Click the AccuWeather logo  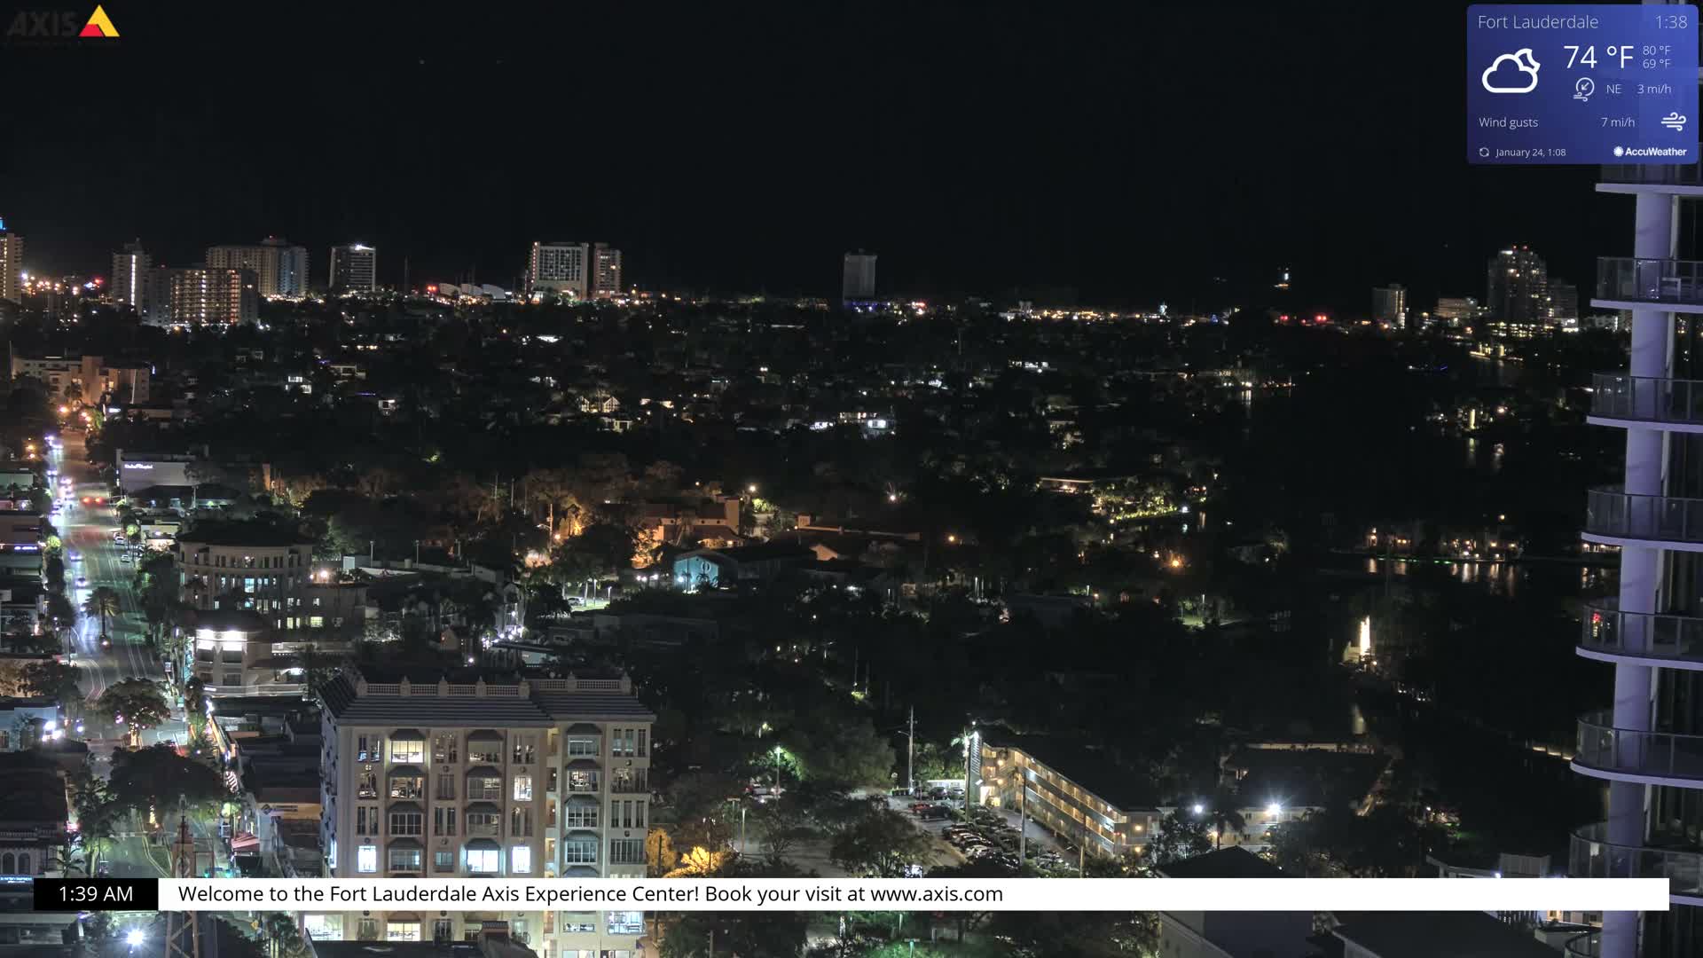(x=1650, y=152)
